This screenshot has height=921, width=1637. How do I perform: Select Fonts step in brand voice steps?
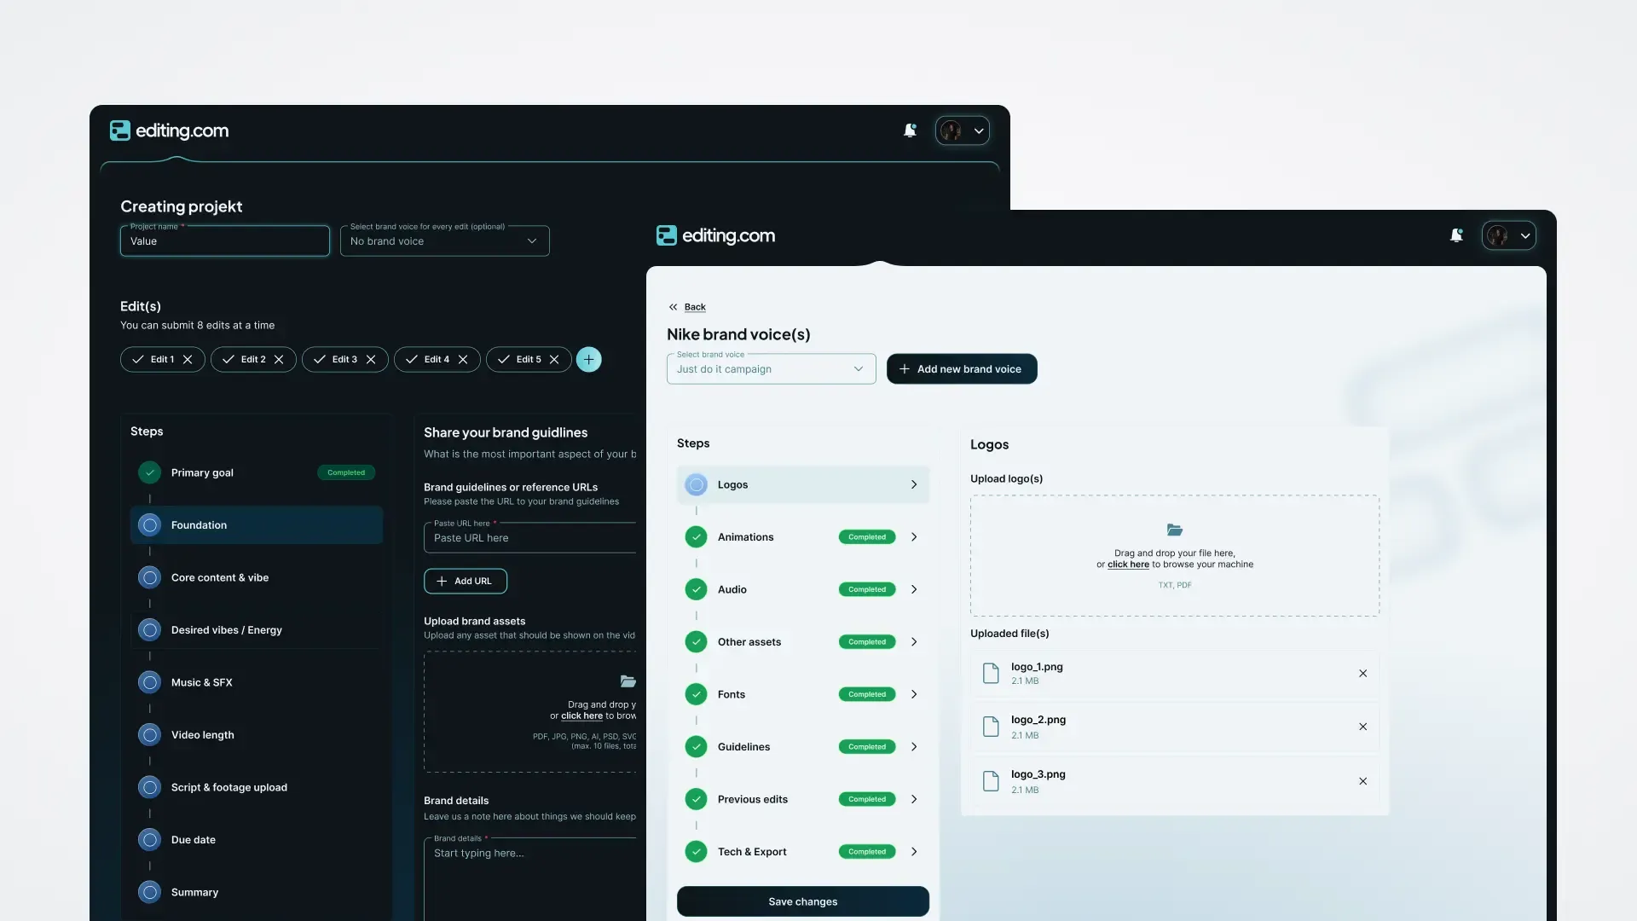point(803,694)
